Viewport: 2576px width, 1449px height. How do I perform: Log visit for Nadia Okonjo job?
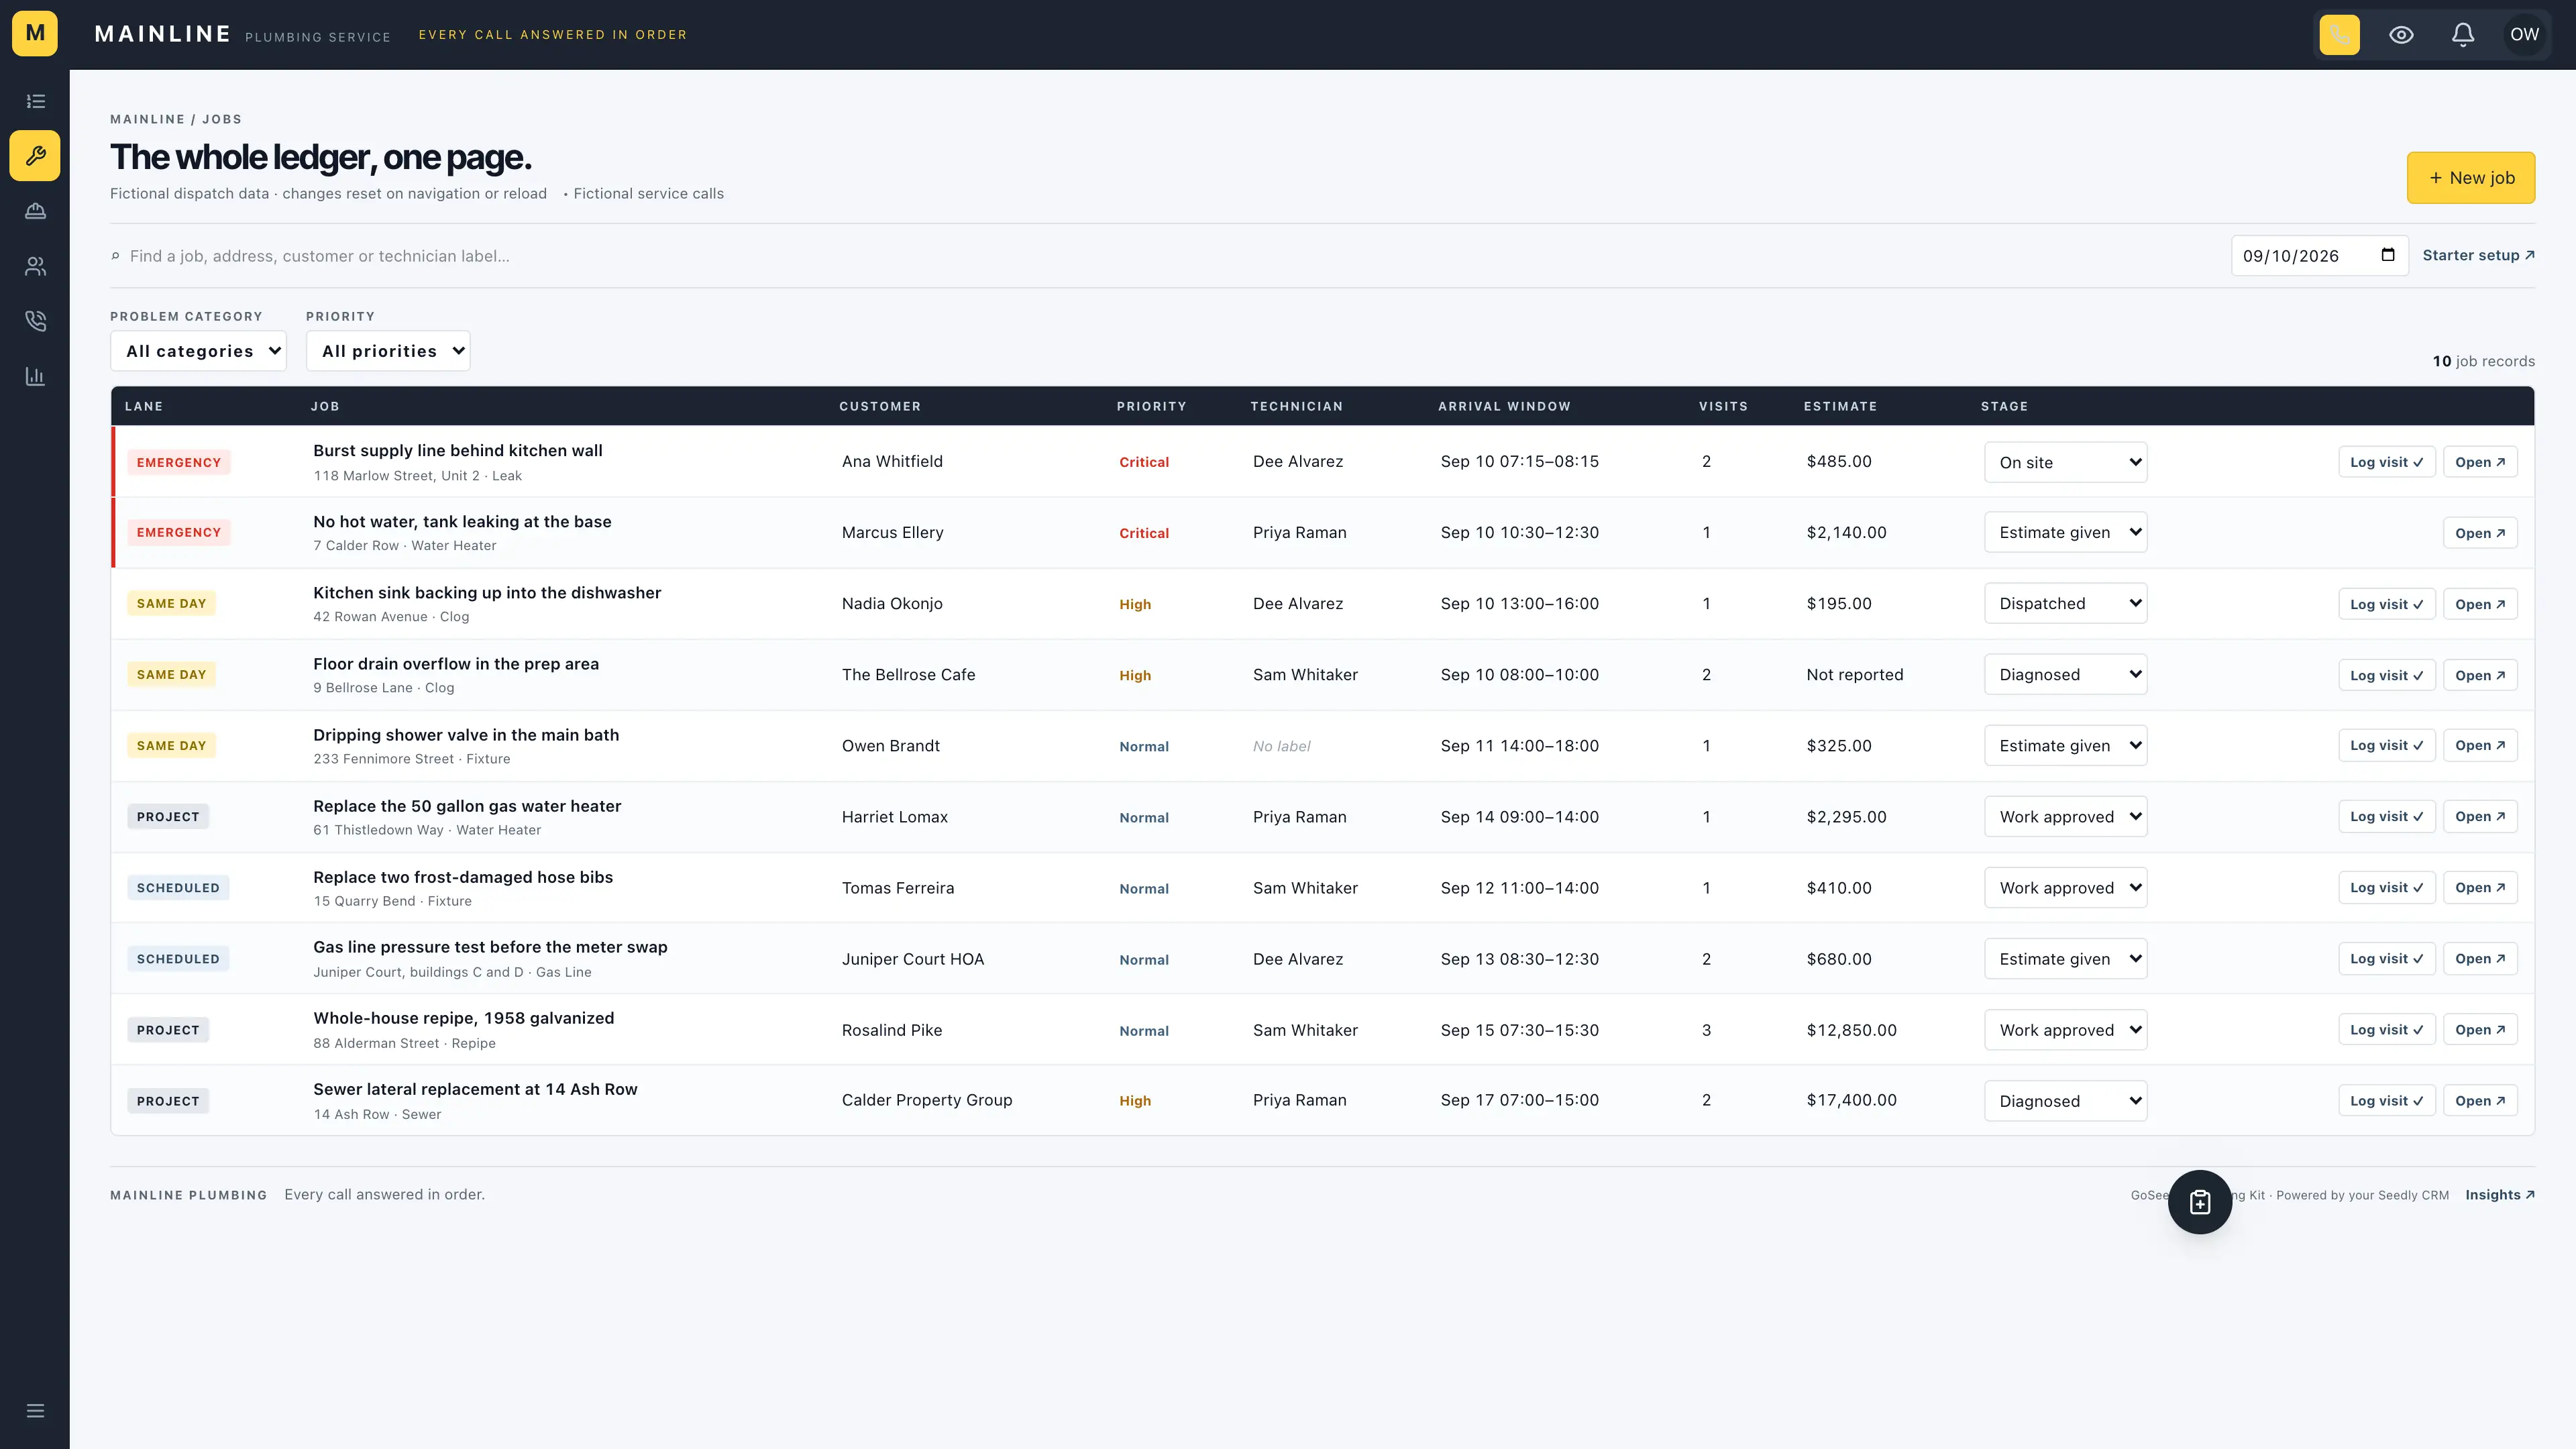(x=2387, y=604)
